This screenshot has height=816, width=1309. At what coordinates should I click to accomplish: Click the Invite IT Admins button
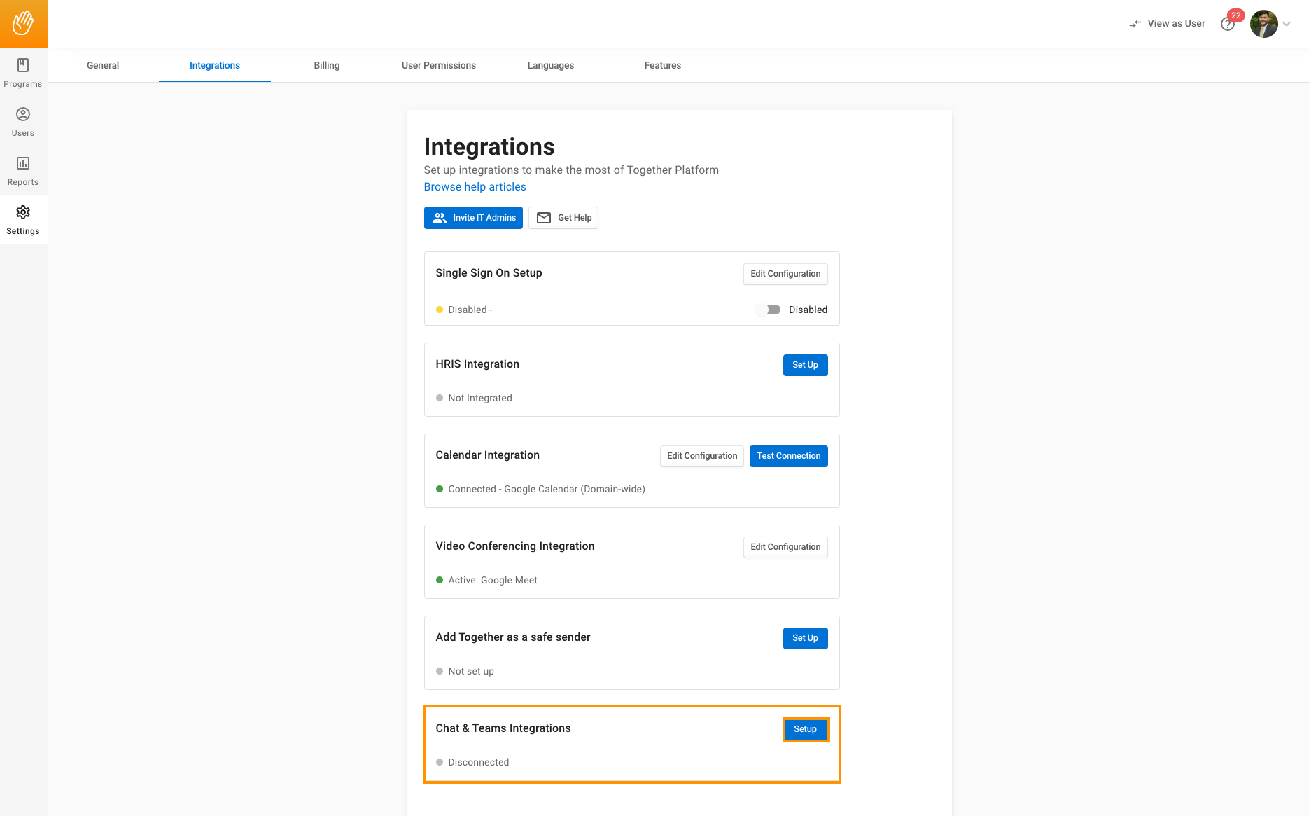click(x=473, y=218)
